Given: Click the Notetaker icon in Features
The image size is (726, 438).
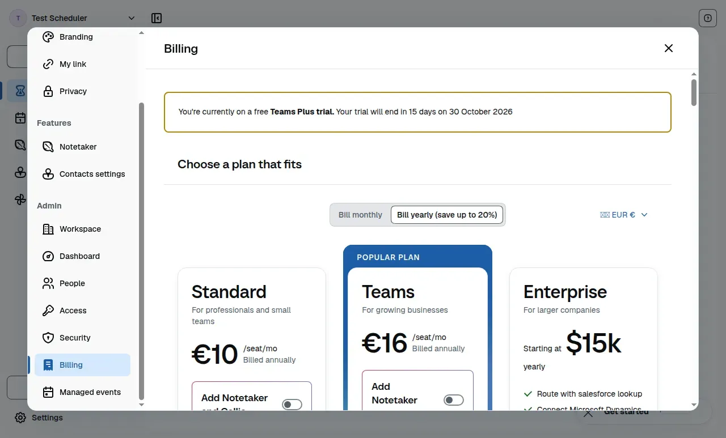Looking at the screenshot, I should click(48, 147).
